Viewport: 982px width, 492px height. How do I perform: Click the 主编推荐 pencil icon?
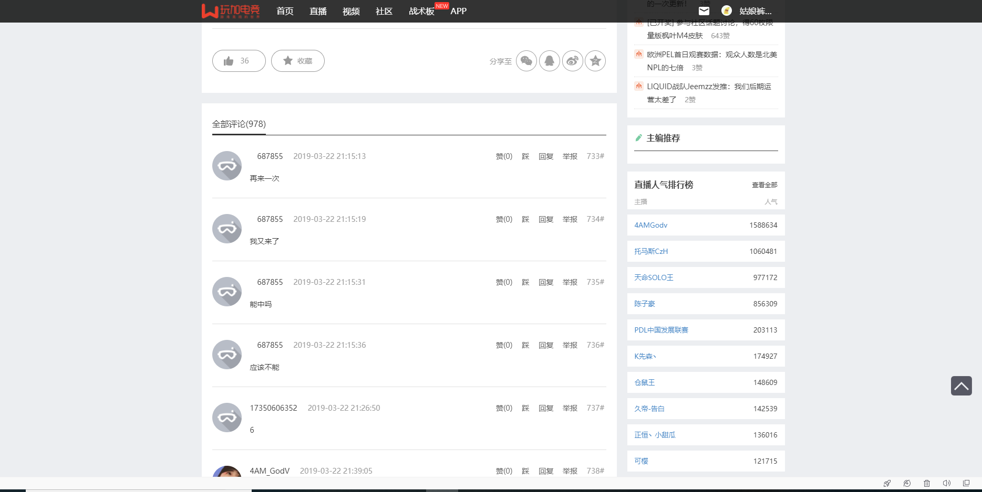[x=638, y=138]
